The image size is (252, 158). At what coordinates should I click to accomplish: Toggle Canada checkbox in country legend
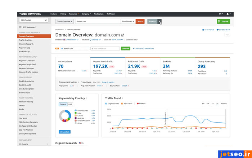point(76,115)
